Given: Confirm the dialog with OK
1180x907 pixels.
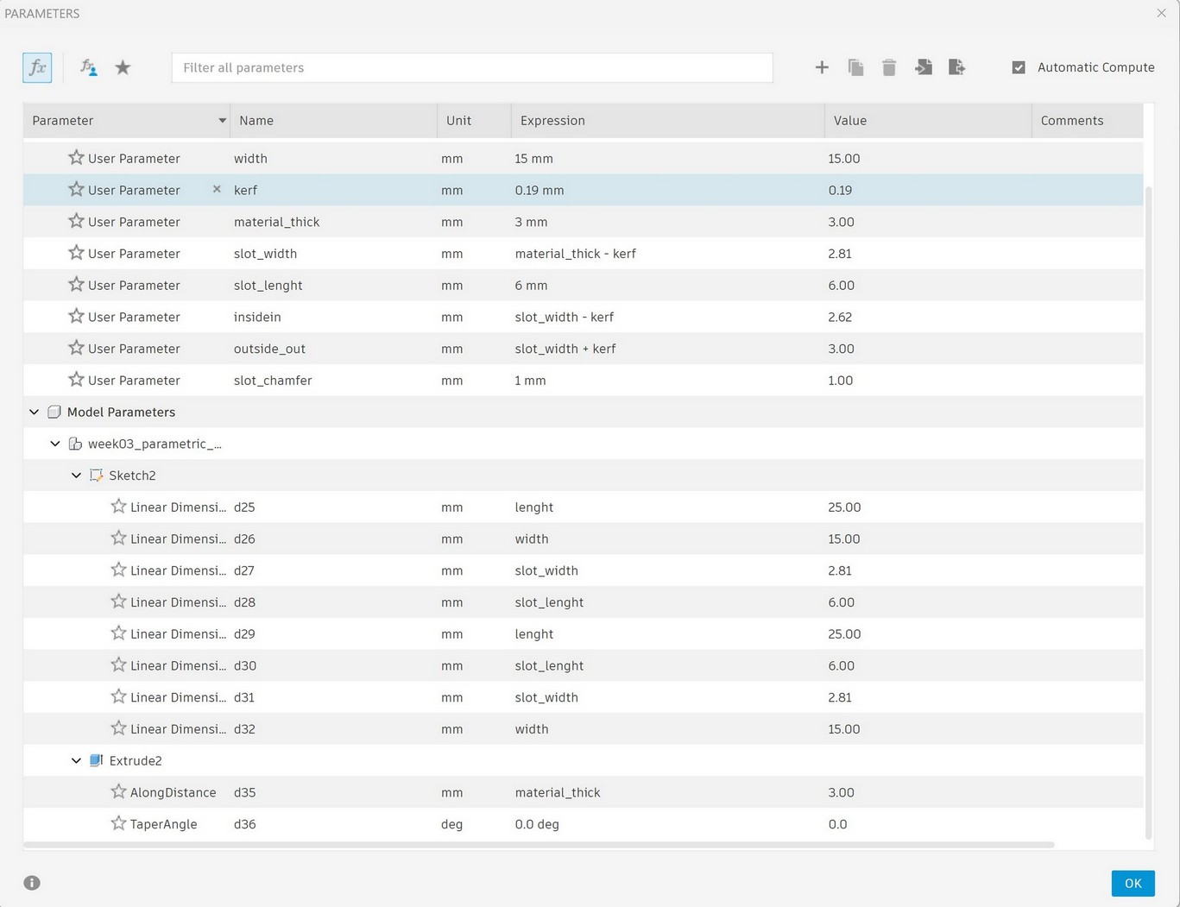Looking at the screenshot, I should [x=1133, y=883].
